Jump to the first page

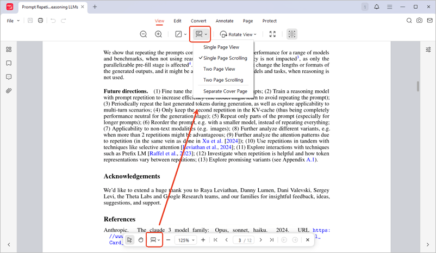coord(215,240)
